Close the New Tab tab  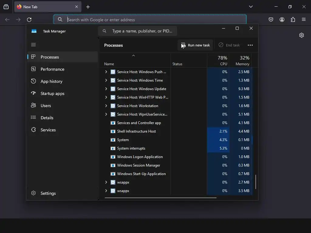pyautogui.click(x=77, y=7)
